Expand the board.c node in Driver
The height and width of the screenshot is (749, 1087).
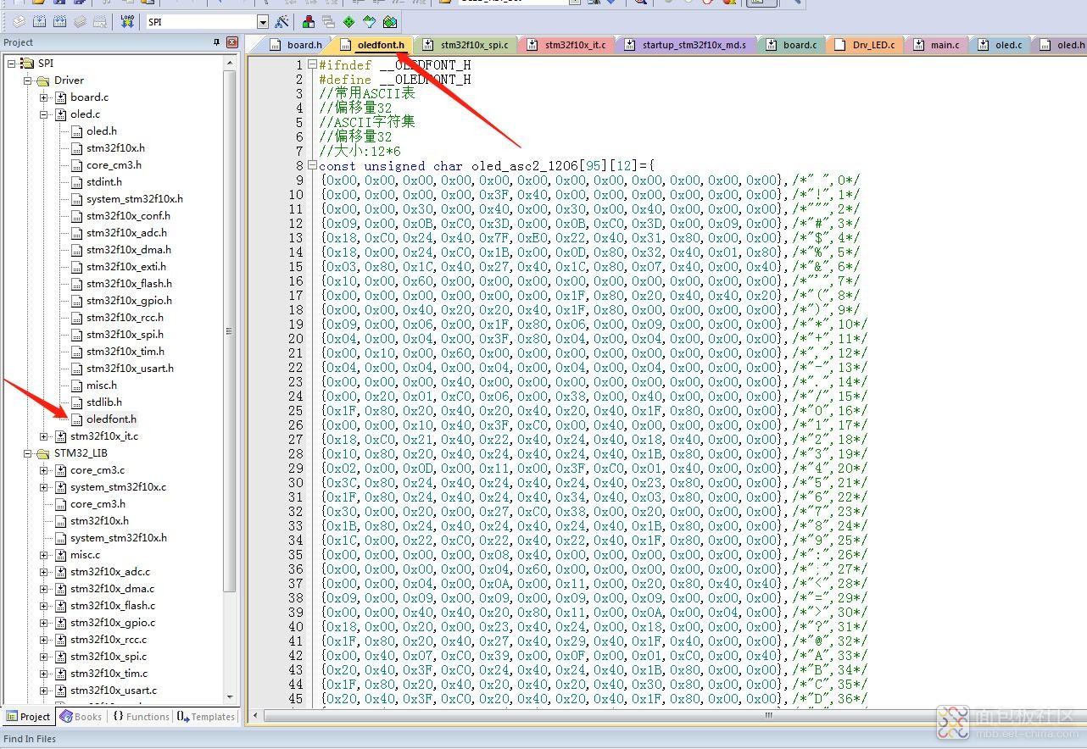click(44, 97)
